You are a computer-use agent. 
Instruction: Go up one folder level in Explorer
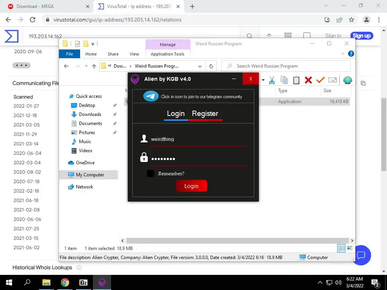tap(94, 66)
